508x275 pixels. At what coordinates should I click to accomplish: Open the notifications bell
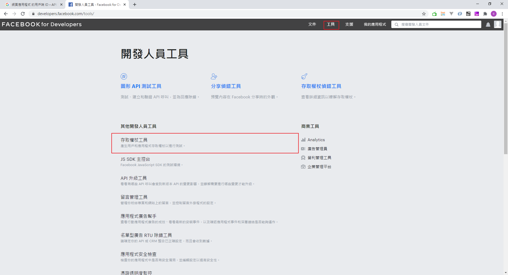pos(488,24)
